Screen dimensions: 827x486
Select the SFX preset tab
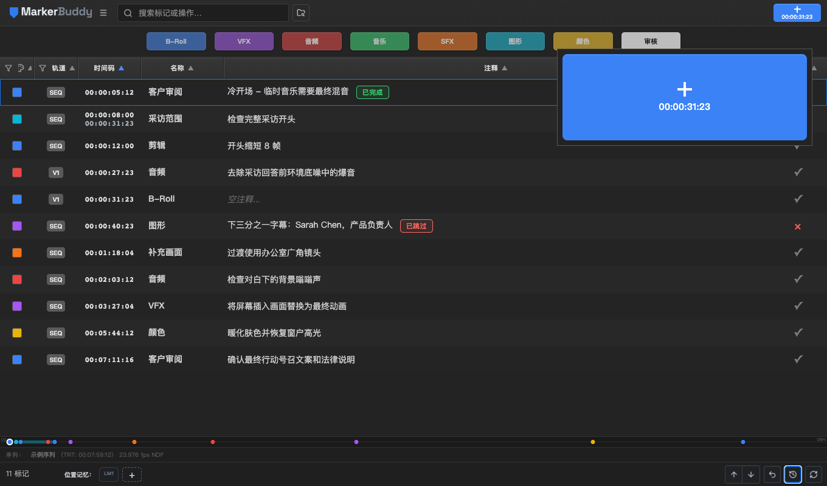click(x=448, y=41)
